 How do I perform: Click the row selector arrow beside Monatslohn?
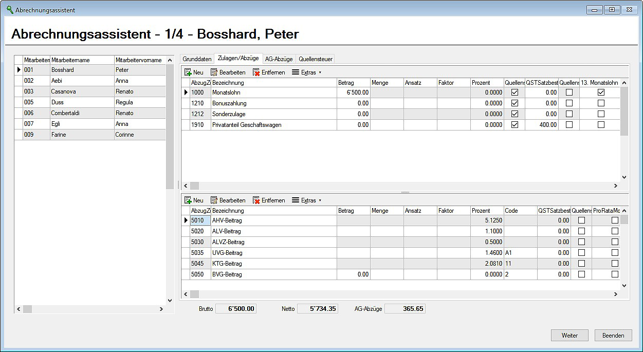[186, 92]
